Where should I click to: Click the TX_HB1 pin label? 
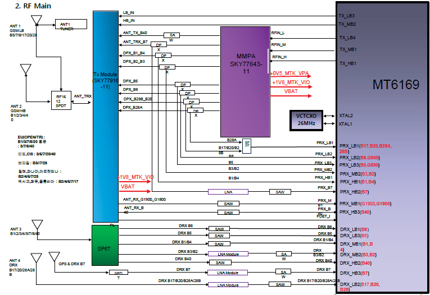(348, 63)
